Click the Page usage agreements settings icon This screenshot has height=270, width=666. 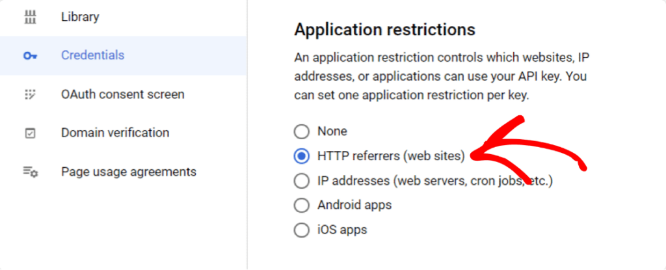[x=30, y=172]
